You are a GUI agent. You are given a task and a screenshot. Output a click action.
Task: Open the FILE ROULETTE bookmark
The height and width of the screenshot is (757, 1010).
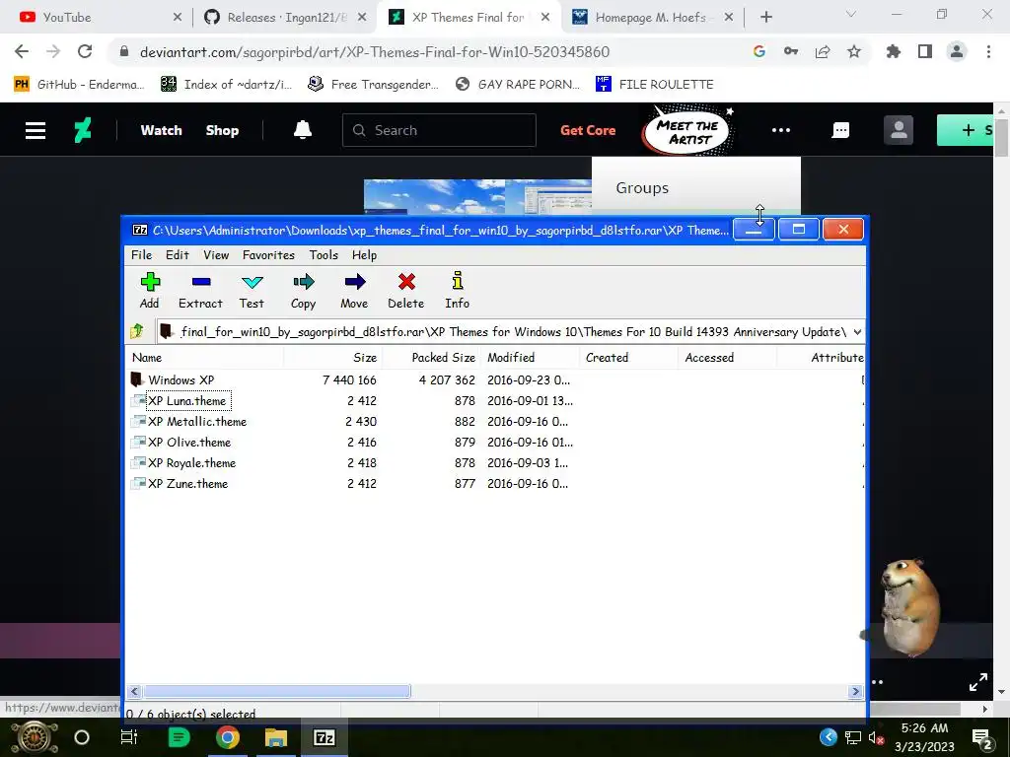tap(655, 85)
